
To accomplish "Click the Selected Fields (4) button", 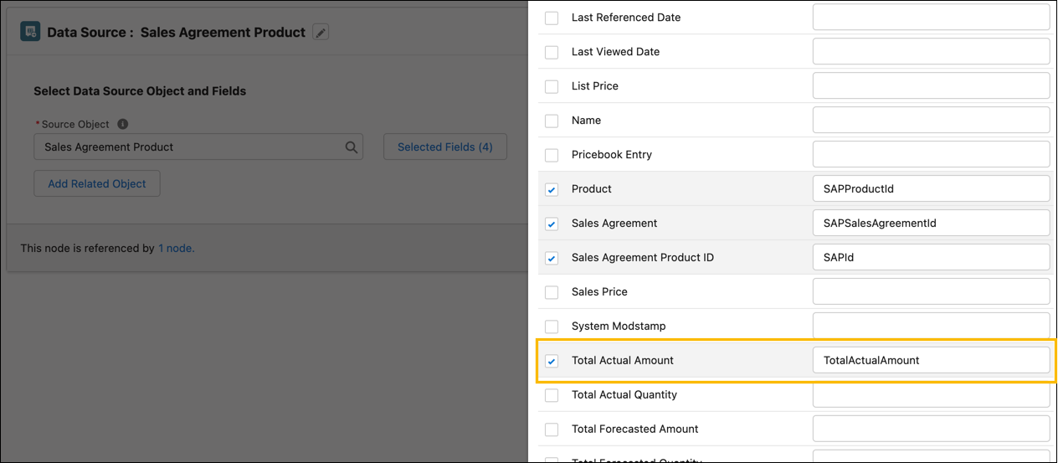I will pos(445,147).
